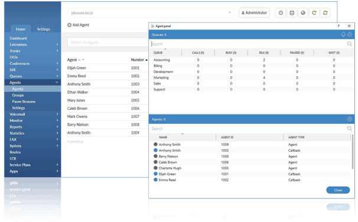Click the globe icon in top toolbar

(x=303, y=13)
